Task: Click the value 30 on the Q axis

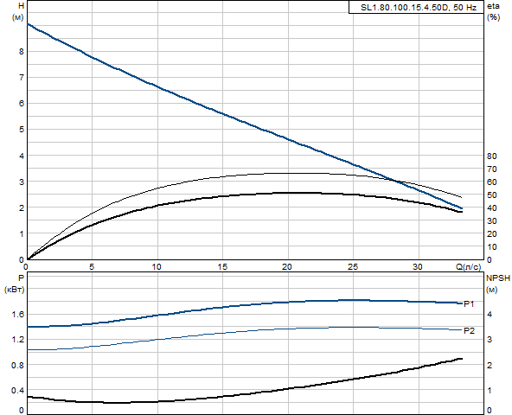Action: (x=418, y=267)
